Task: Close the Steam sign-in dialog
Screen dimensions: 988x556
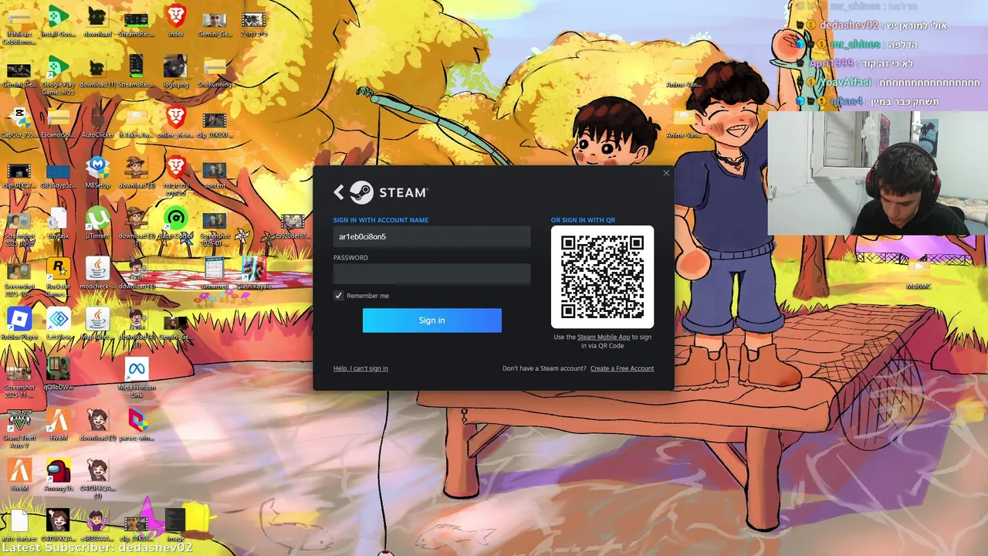Action: pyautogui.click(x=666, y=173)
